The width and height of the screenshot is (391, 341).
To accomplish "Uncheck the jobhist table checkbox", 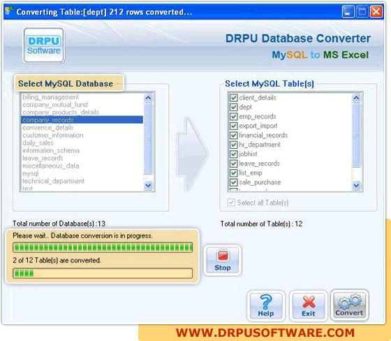I will pyautogui.click(x=233, y=154).
